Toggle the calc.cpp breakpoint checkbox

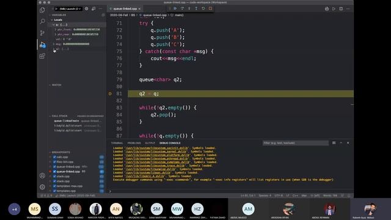(x=54, y=157)
